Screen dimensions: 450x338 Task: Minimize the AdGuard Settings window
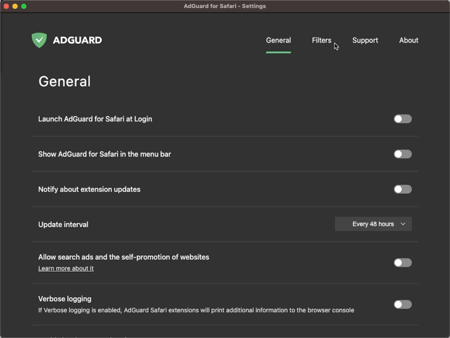[15, 6]
